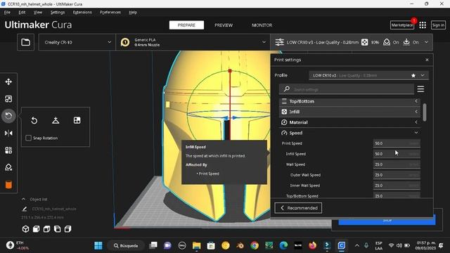Click the CCR10_mh_helmet_whole object name

tap(54, 209)
